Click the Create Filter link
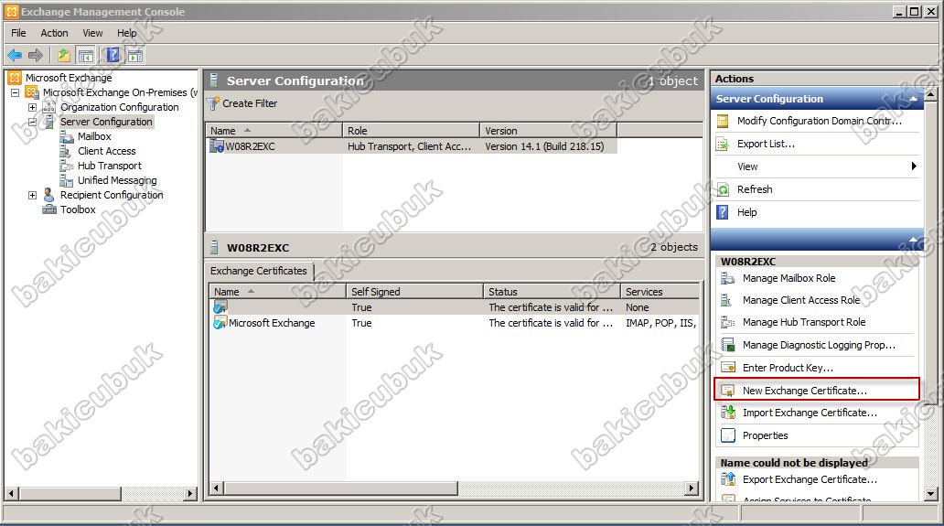The image size is (944, 526). pos(250,103)
